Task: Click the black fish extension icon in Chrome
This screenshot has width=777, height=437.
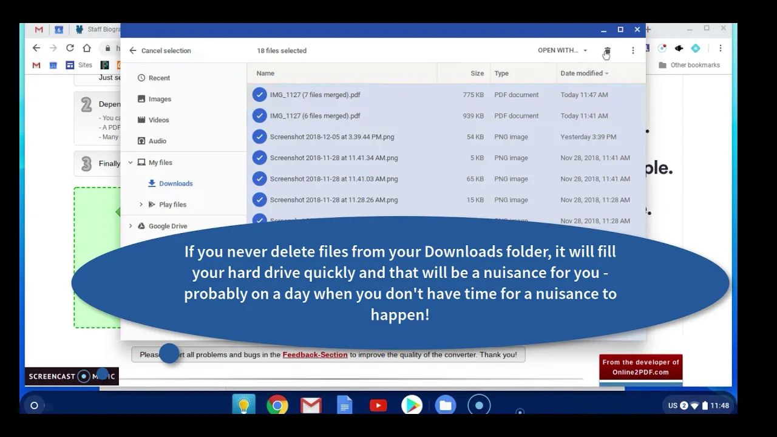Action: 679,48
